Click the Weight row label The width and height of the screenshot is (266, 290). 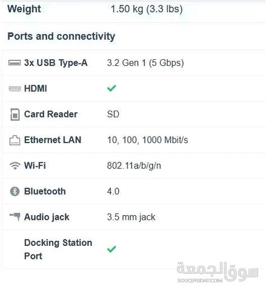pyautogui.click(x=24, y=9)
